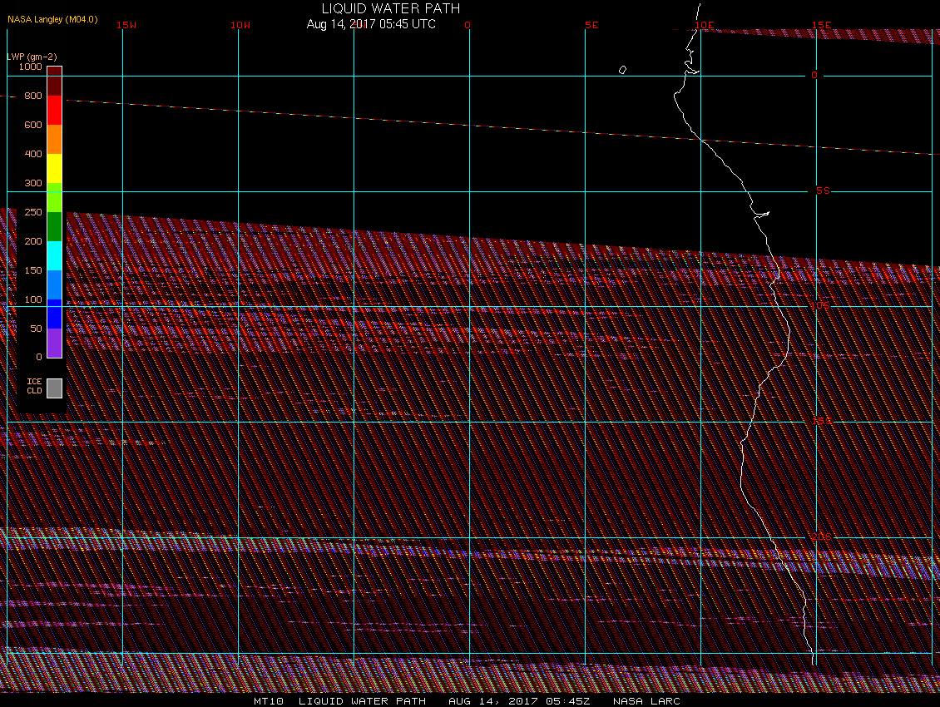Image resolution: width=940 pixels, height=707 pixels.
Task: Click the '100' legend value
Action: [x=33, y=299]
